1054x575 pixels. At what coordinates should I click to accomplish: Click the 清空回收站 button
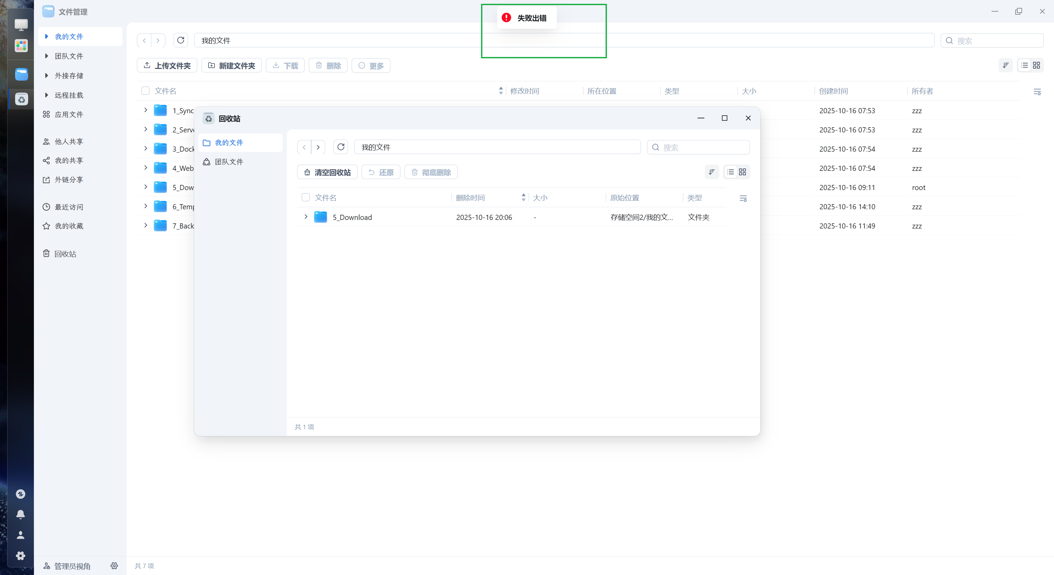coord(327,172)
